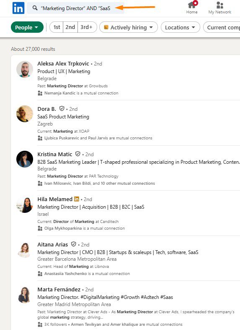Image resolution: width=240 pixels, height=330 pixels.
Task: Click mutual connections icon under Hila Melamed
Action: point(40,228)
